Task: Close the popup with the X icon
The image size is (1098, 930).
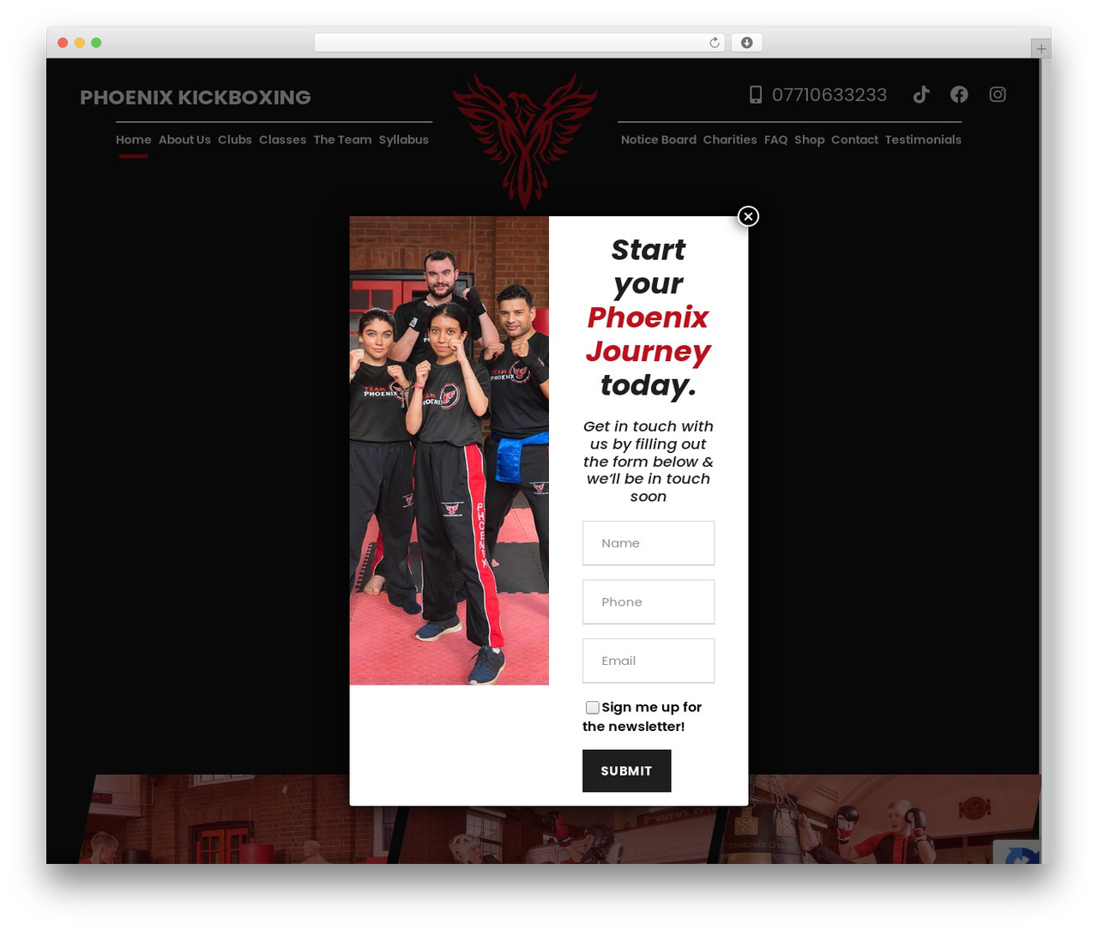Action: [x=748, y=216]
